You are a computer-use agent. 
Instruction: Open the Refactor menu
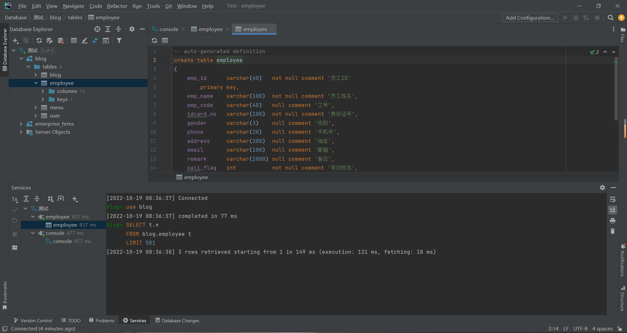click(117, 6)
